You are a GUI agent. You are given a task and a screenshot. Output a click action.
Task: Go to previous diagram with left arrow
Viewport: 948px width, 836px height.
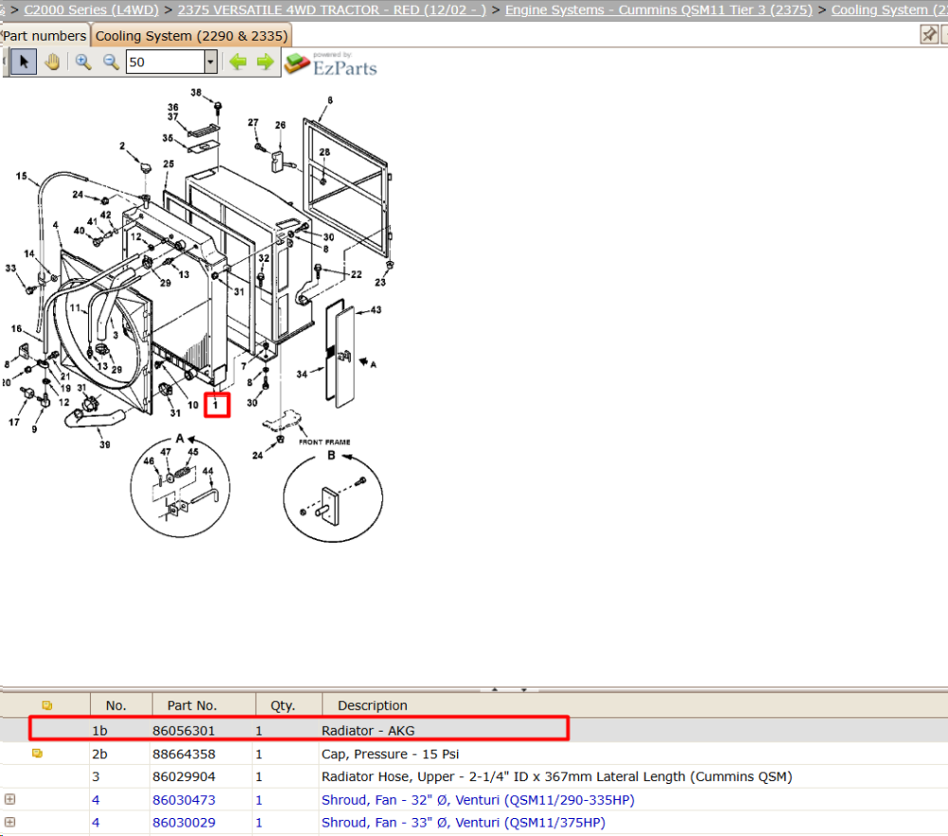click(x=238, y=62)
